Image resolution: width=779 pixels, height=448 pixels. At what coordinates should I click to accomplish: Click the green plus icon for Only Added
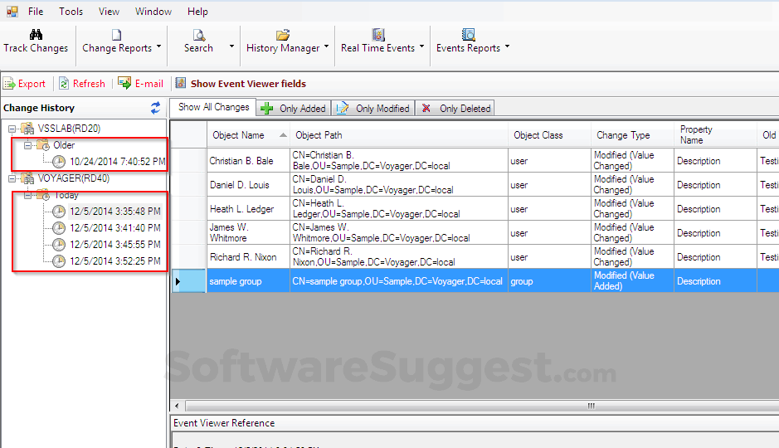(267, 109)
